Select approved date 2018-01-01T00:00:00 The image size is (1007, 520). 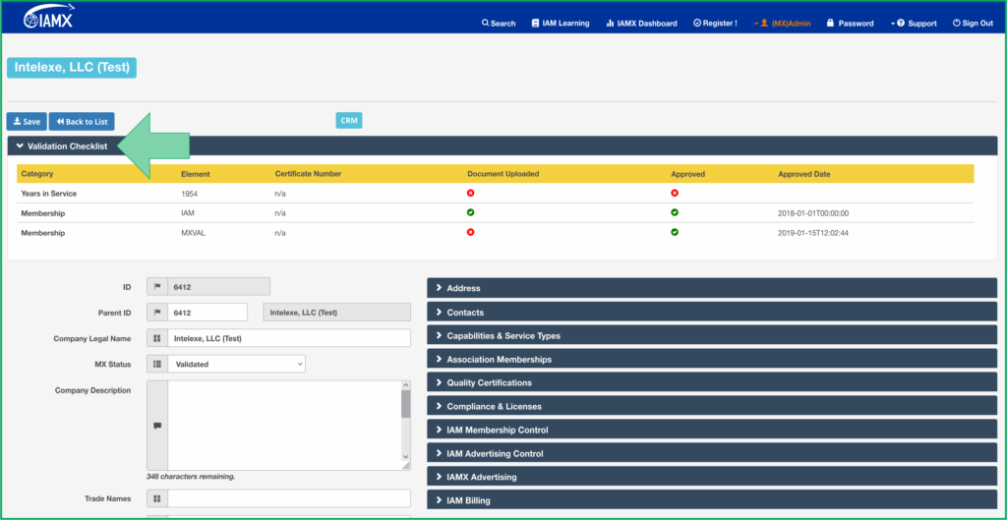(814, 213)
